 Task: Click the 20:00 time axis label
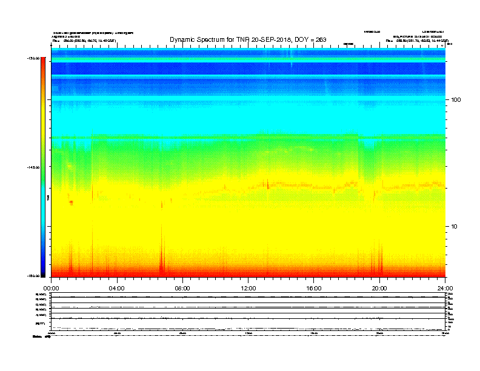[379, 289]
